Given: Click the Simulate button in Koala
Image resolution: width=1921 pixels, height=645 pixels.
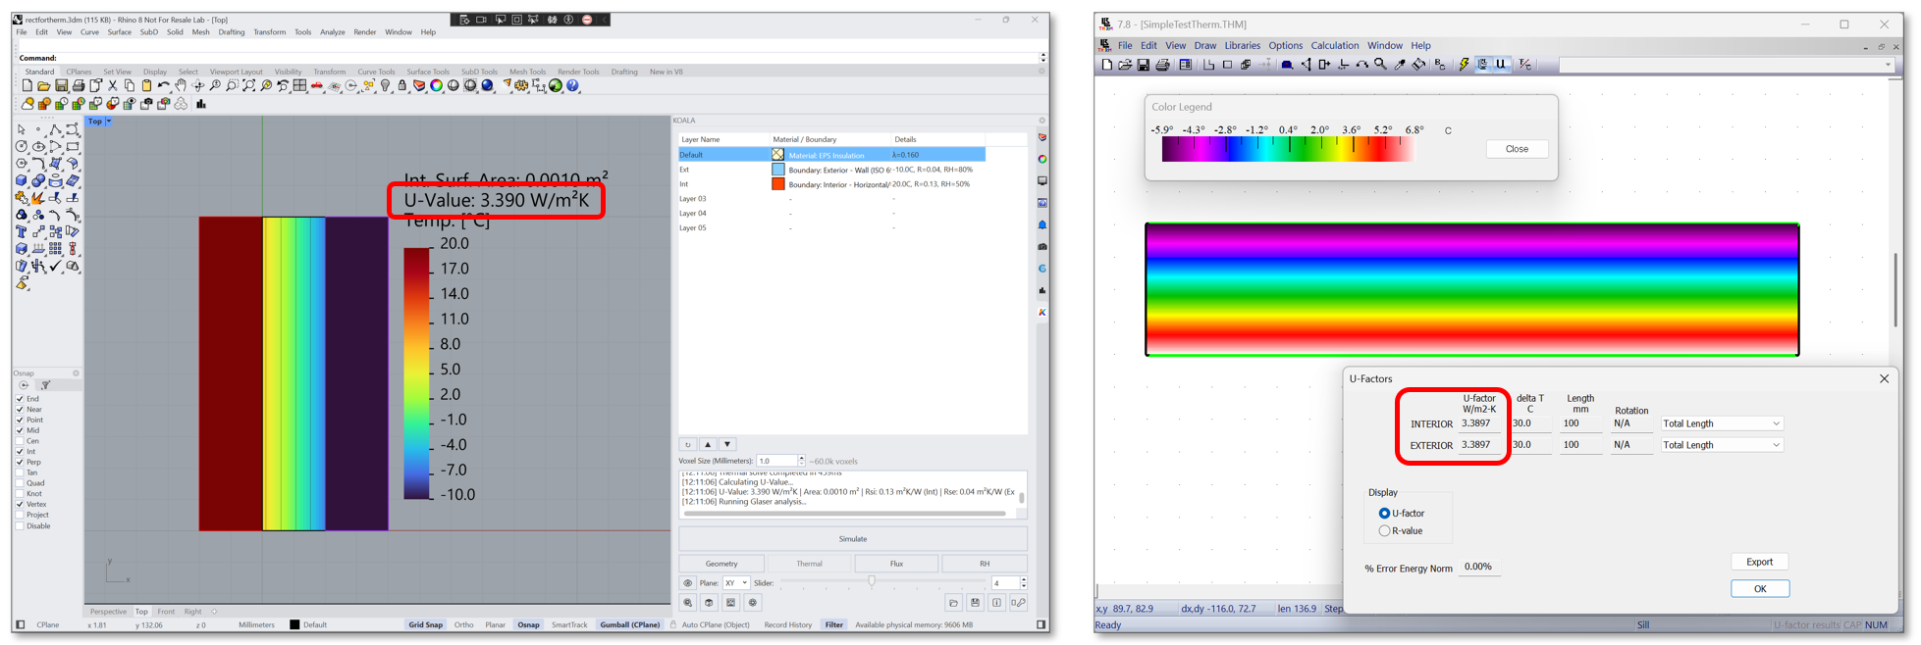Looking at the screenshot, I should (853, 539).
